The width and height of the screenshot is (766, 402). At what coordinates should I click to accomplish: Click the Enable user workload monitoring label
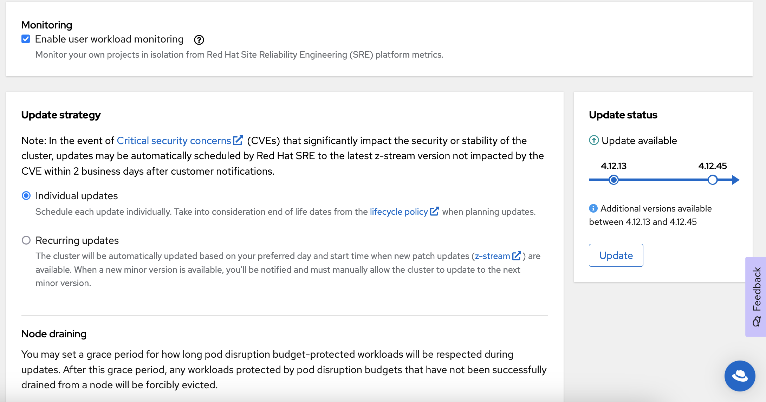[109, 39]
